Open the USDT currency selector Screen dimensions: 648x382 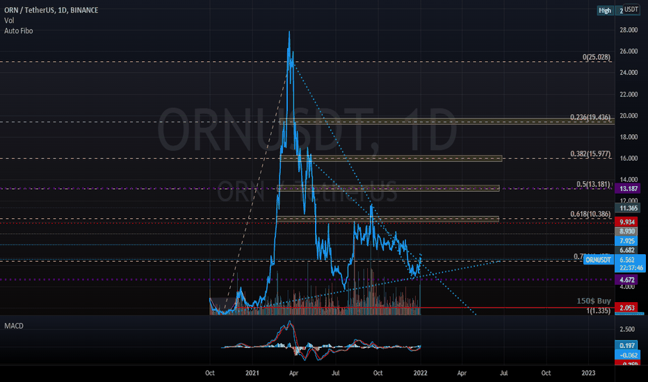631,9
